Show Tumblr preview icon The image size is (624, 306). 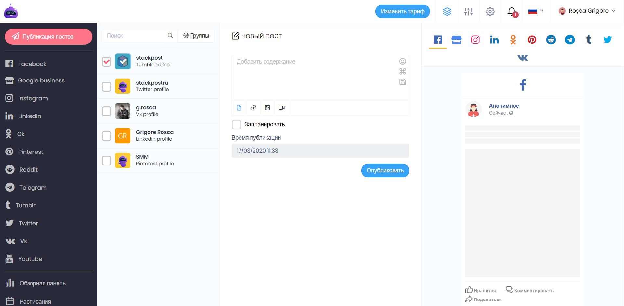(589, 40)
